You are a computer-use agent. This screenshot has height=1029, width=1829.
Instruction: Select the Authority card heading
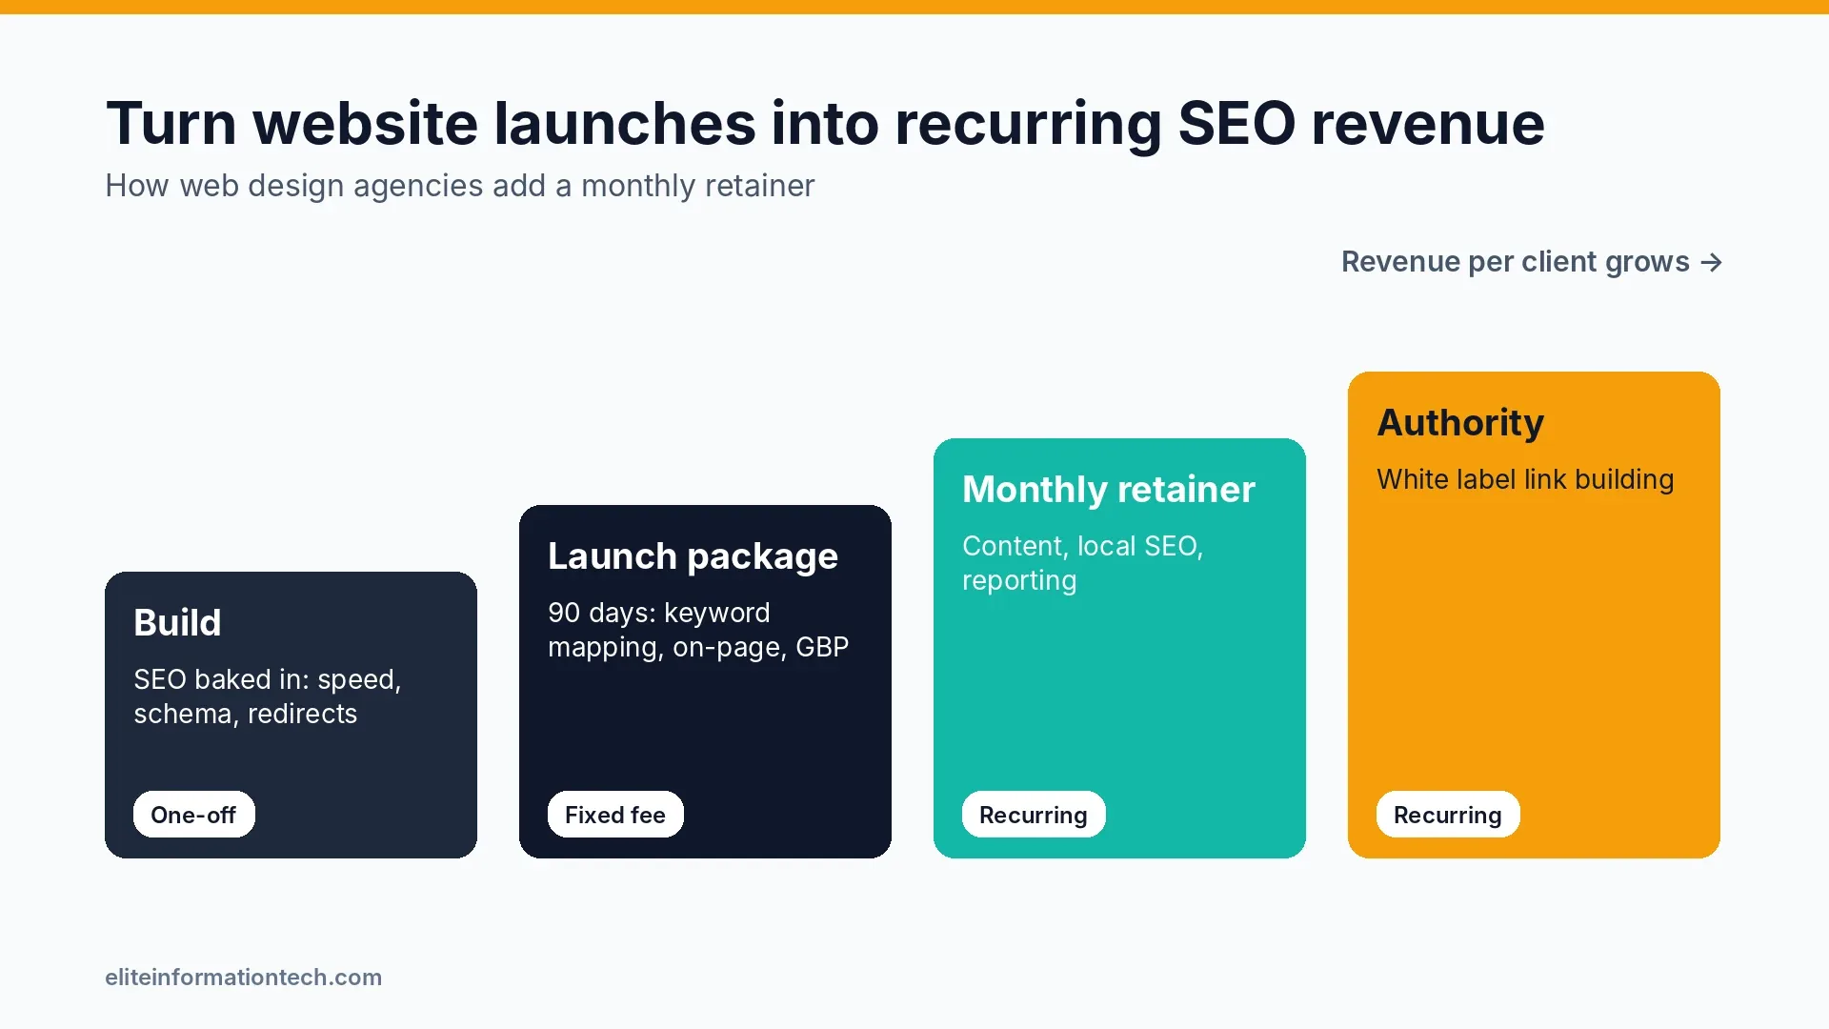click(1460, 423)
